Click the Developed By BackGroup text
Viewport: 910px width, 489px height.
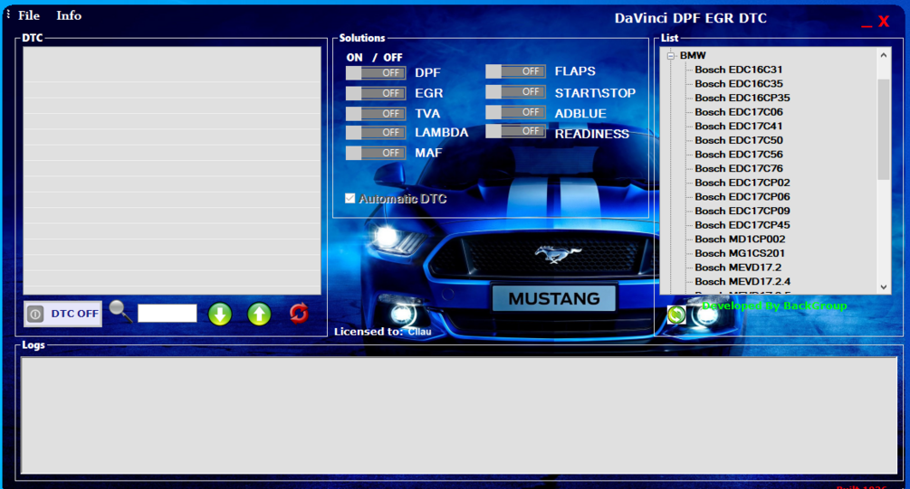pos(774,306)
